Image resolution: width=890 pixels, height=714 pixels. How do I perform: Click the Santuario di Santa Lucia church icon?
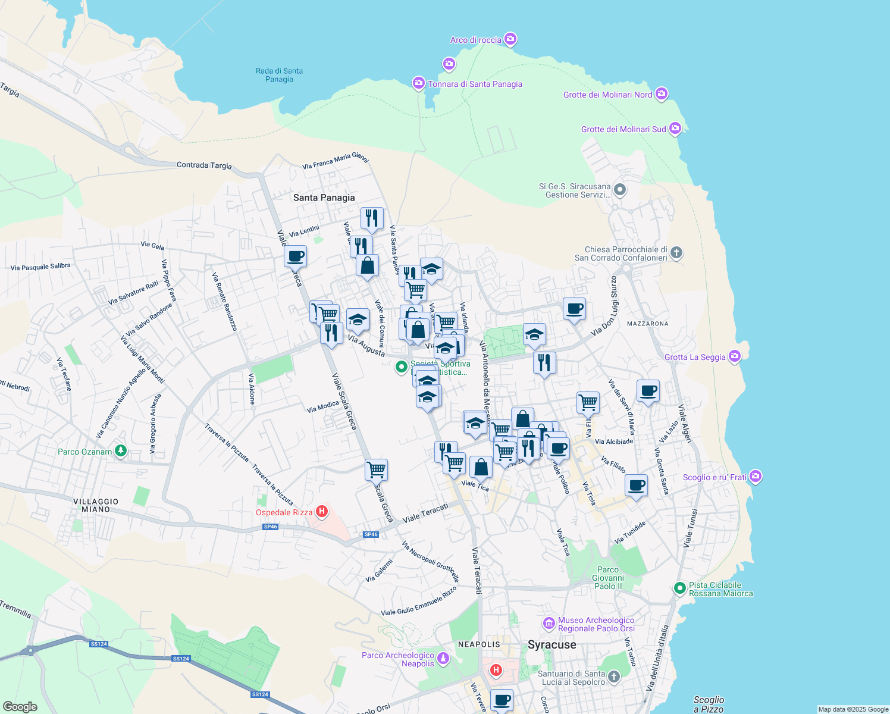(x=613, y=677)
